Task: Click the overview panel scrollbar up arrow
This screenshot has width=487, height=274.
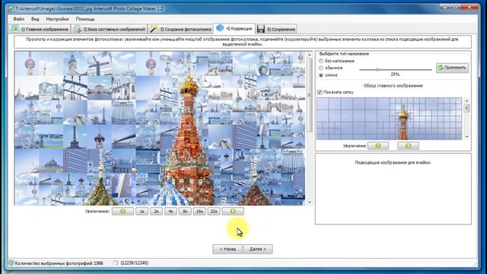Action: click(x=466, y=100)
